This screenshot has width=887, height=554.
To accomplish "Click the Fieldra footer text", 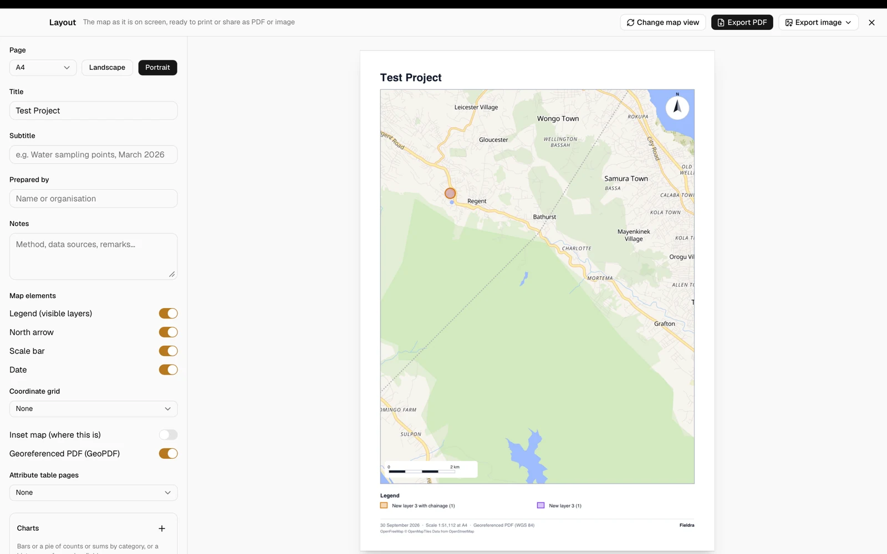I will coord(687,525).
